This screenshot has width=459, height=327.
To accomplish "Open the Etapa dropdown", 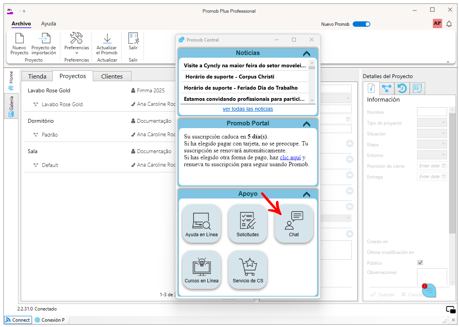I will point(432,144).
